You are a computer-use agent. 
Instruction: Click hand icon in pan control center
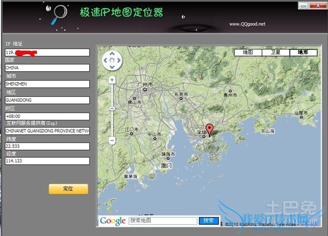112,60
